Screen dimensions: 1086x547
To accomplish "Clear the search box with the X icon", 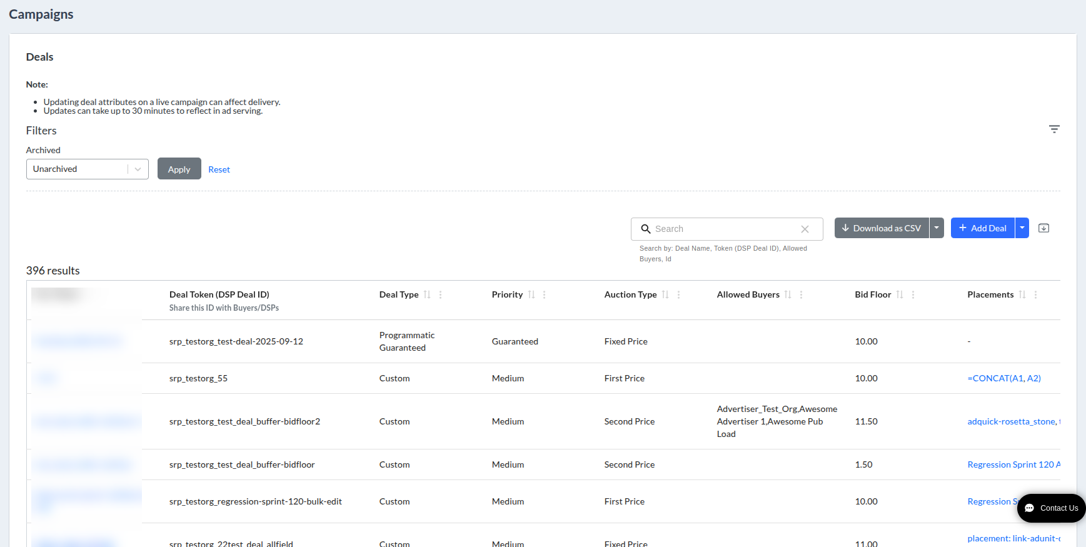I will (805, 229).
